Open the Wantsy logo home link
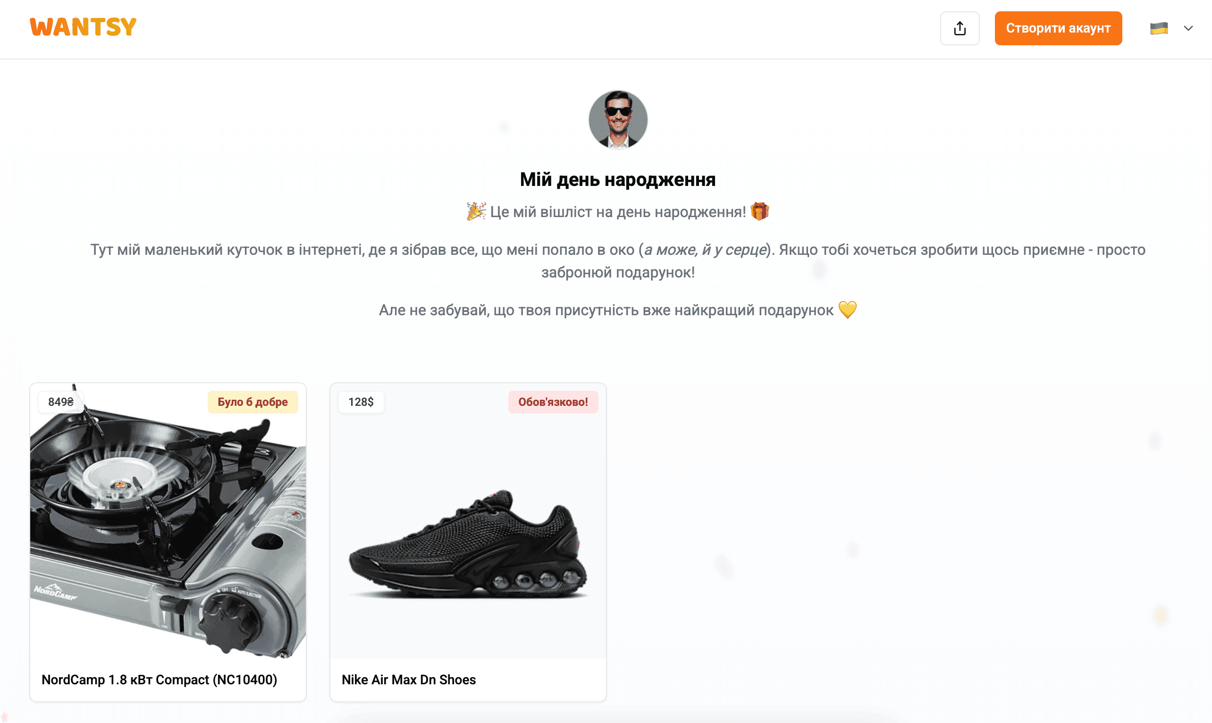The height and width of the screenshot is (723, 1212). tap(83, 27)
